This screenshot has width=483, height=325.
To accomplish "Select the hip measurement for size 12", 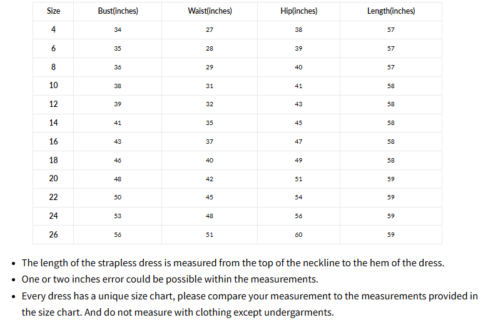I will click(x=298, y=104).
